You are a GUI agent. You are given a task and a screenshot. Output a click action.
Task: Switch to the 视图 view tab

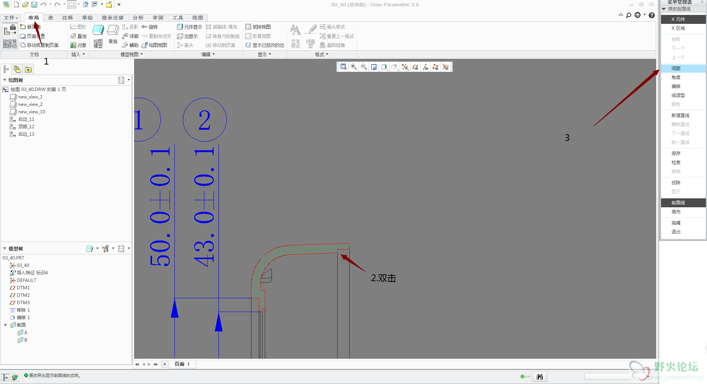click(198, 18)
